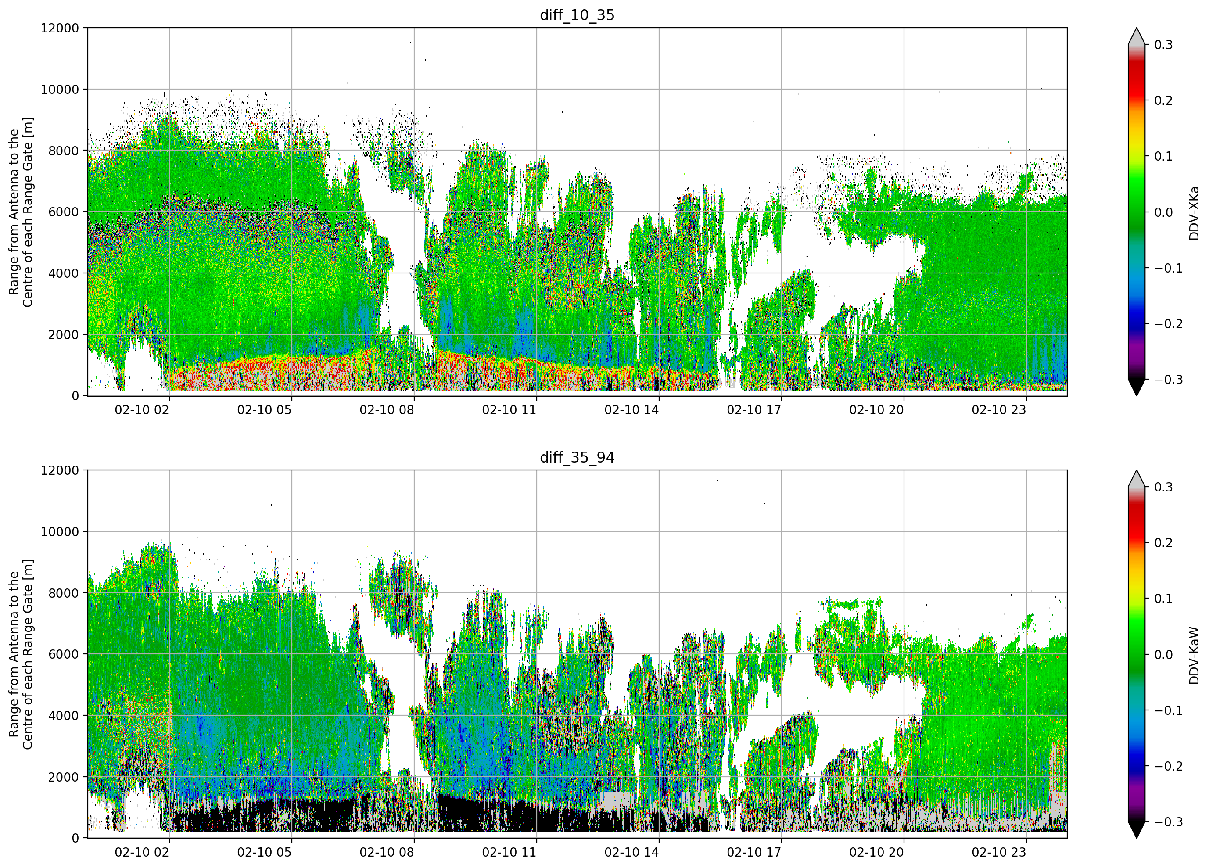Viewport: 1209px width, 868px height.
Task: Click the 8000 y-tick on diff_35_94 plot
Action: pyautogui.click(x=64, y=593)
